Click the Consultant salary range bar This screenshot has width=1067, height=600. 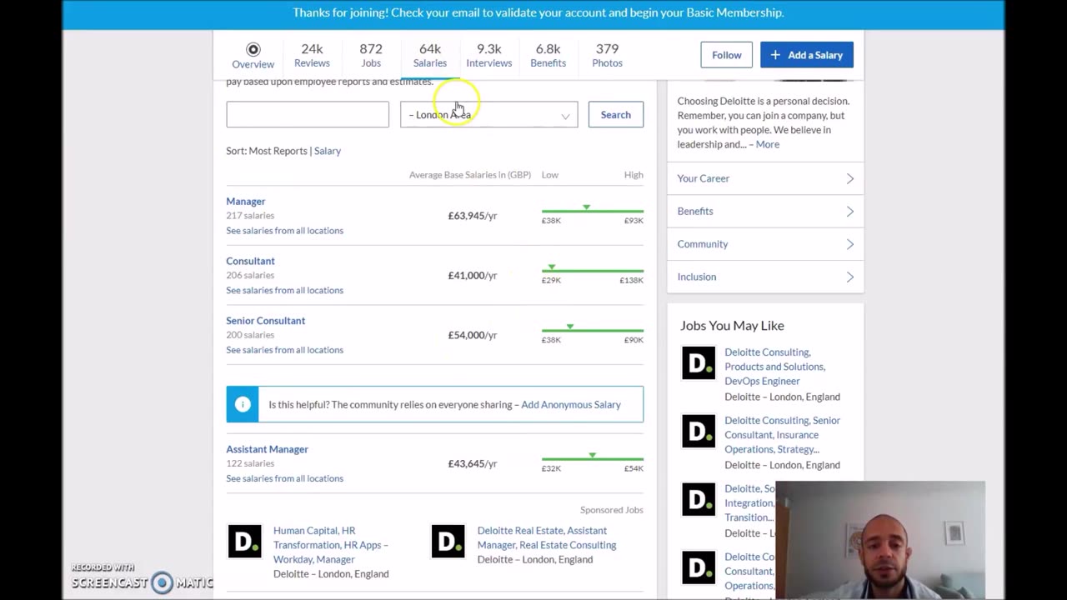593,271
